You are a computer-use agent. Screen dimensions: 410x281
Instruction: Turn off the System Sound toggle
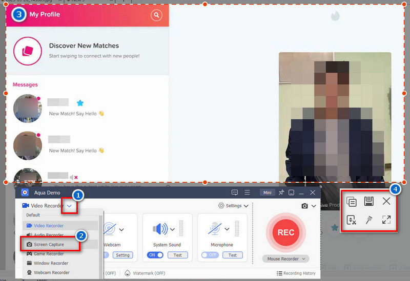coord(155,255)
